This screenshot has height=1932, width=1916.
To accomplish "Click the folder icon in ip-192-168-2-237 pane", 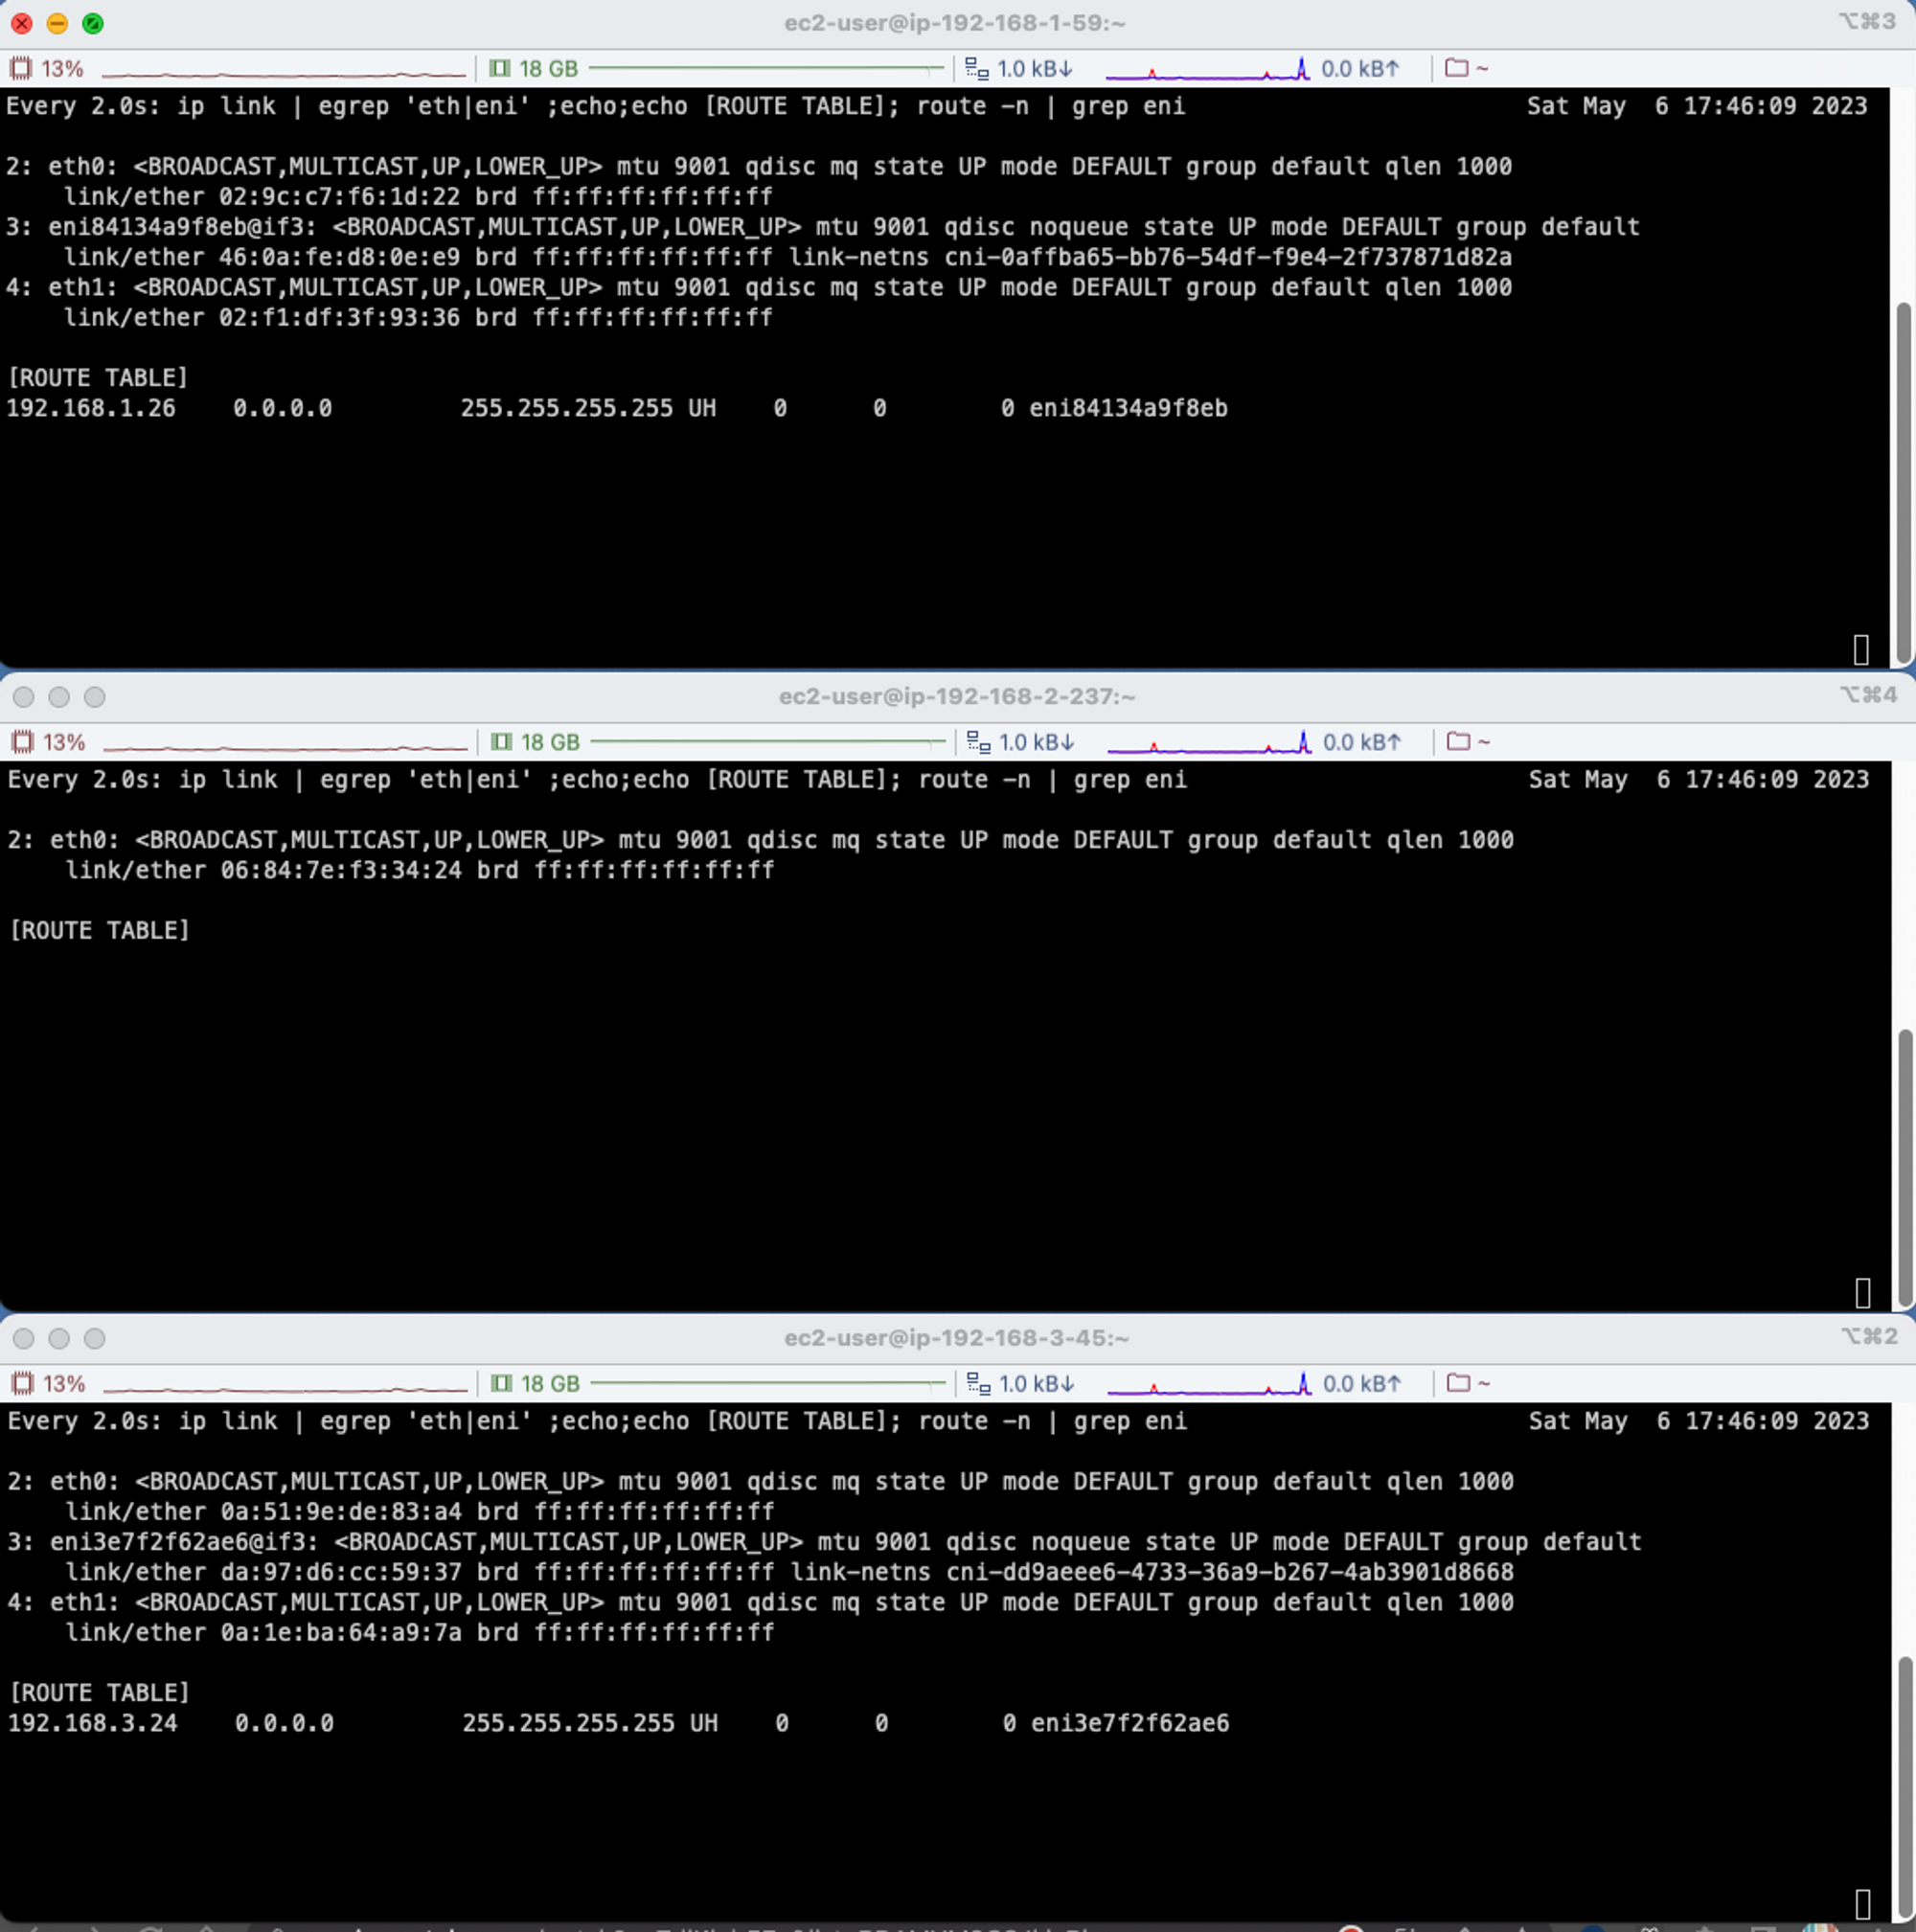I will [1459, 741].
